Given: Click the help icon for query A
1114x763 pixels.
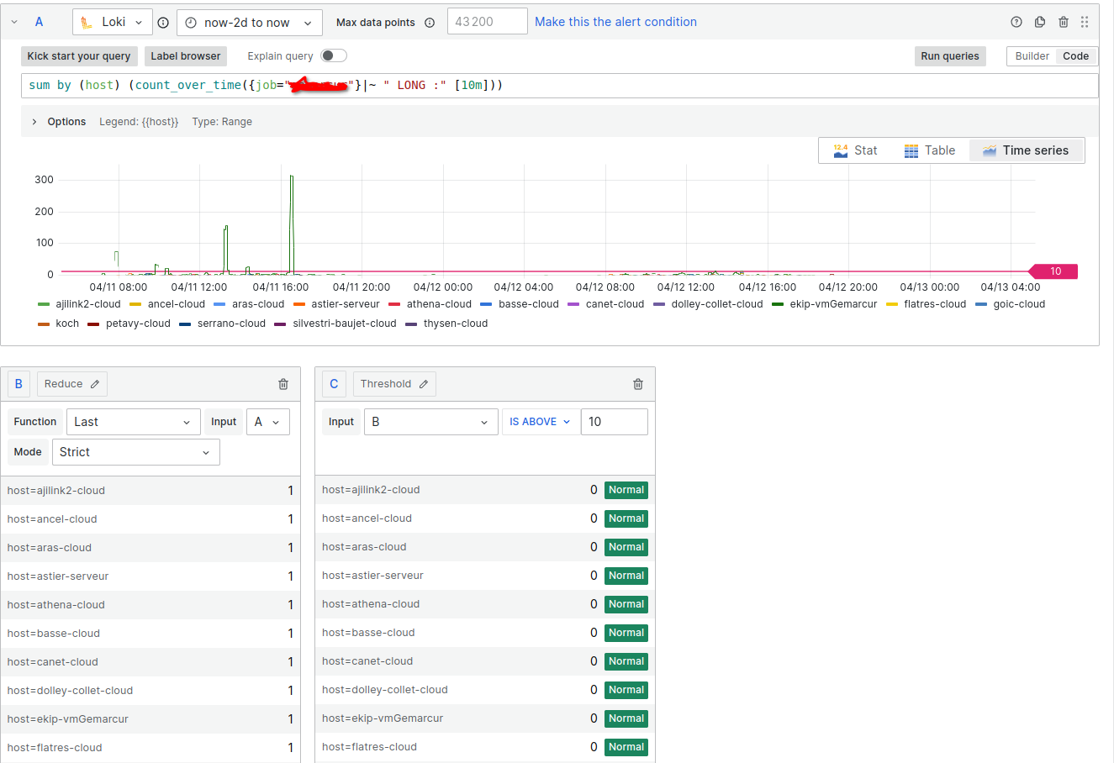Looking at the screenshot, I should coord(1016,22).
